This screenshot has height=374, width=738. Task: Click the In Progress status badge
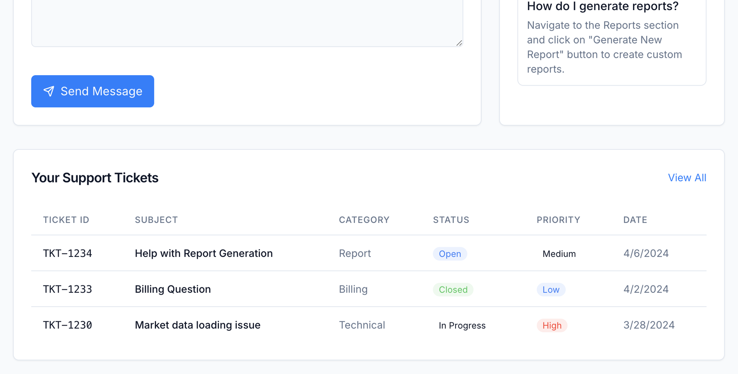coord(462,326)
